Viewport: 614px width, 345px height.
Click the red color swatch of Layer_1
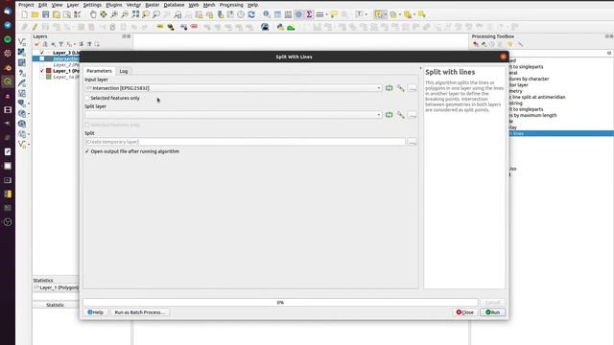49,71
